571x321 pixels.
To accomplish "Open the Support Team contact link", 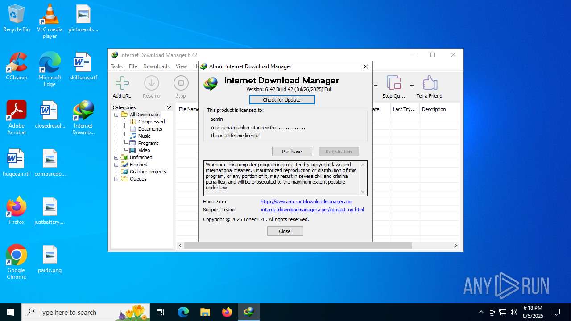I will click(312, 210).
